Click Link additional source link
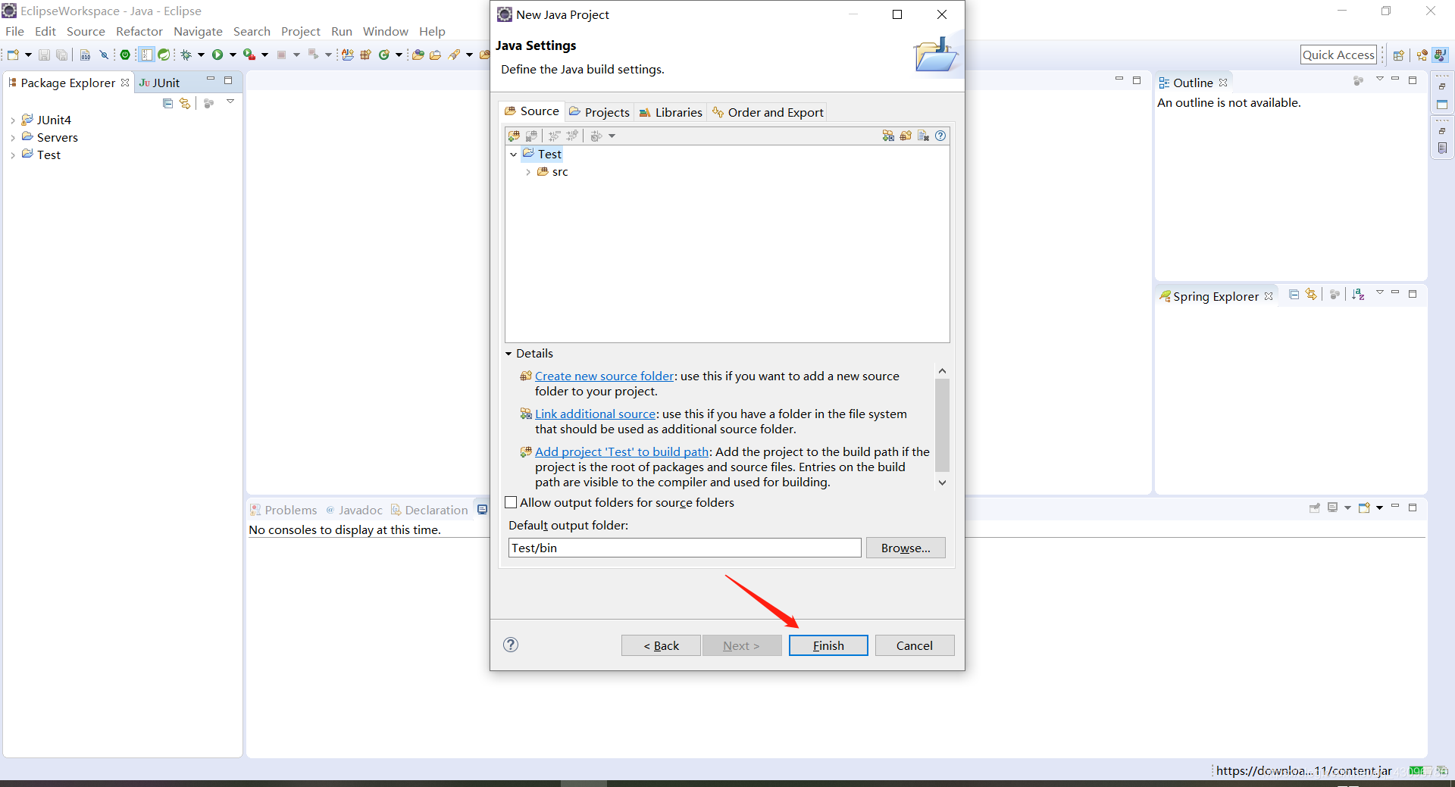The height and width of the screenshot is (787, 1455). click(x=595, y=414)
